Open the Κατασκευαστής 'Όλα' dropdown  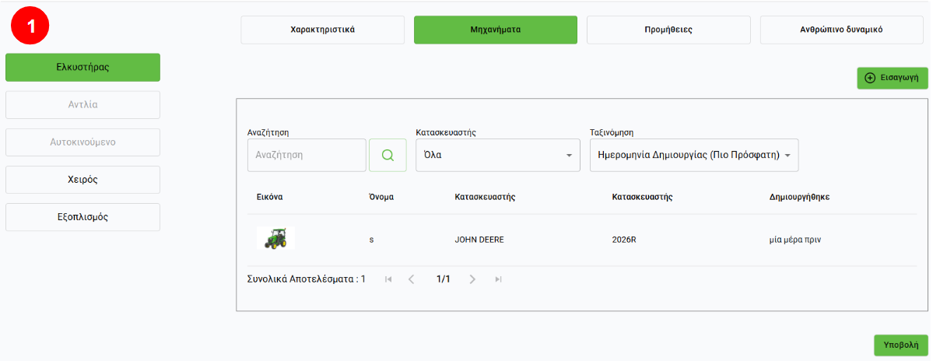pos(497,155)
